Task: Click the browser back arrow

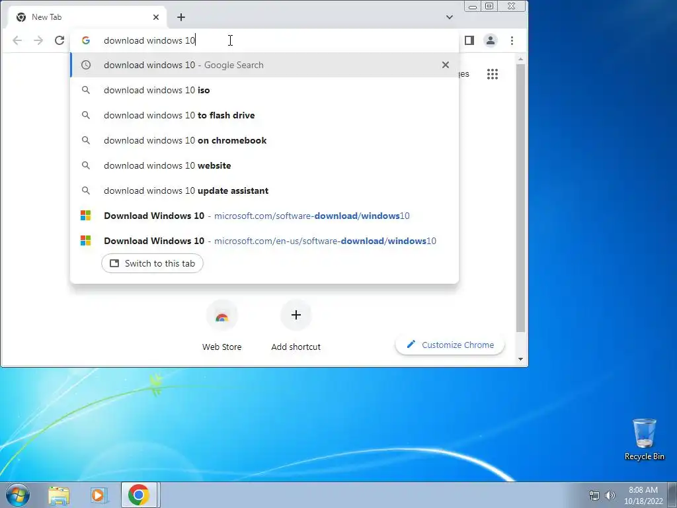Action: [17, 40]
